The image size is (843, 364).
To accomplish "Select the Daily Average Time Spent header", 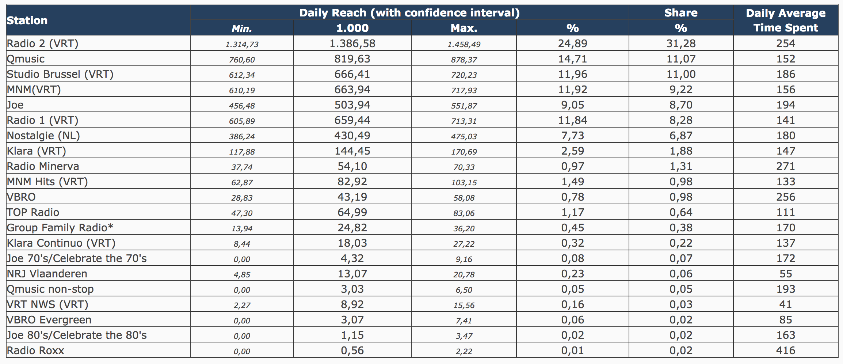I will click(x=786, y=20).
